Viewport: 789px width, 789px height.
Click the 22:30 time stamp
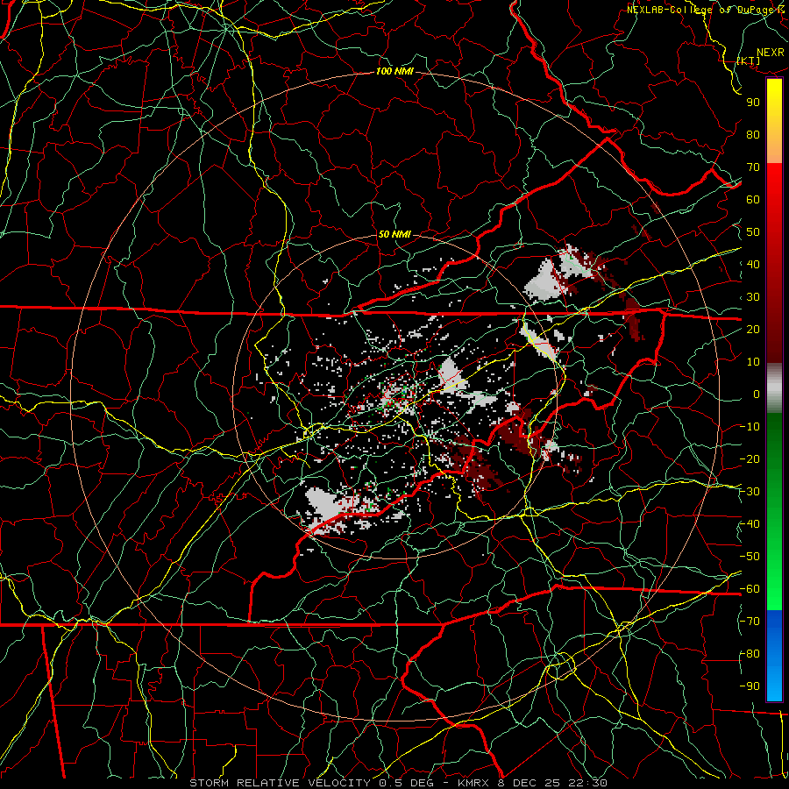[x=586, y=783]
